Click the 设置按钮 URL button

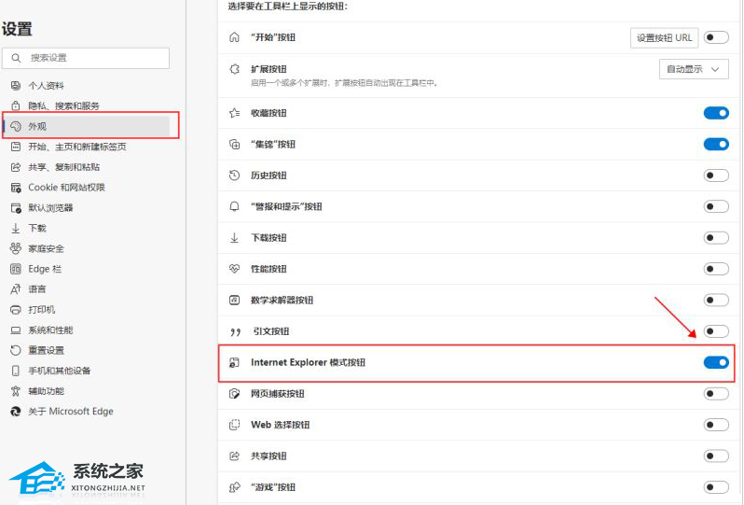click(664, 37)
